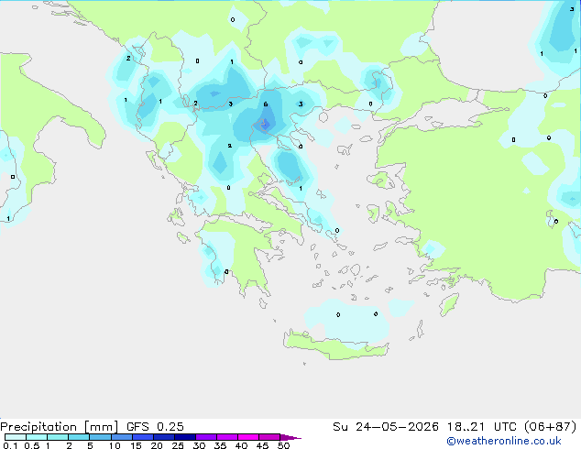Select the 0.5 to 1 mm legend swatch
The width and height of the screenshot is (581, 449).
[x=37, y=437]
